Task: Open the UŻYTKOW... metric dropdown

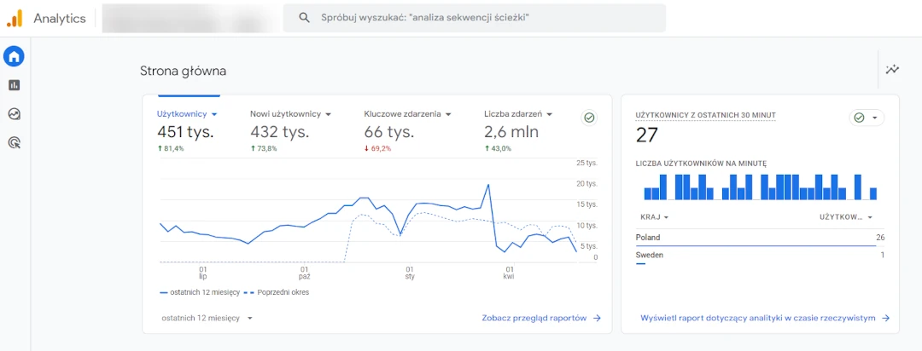Action: coord(845,217)
